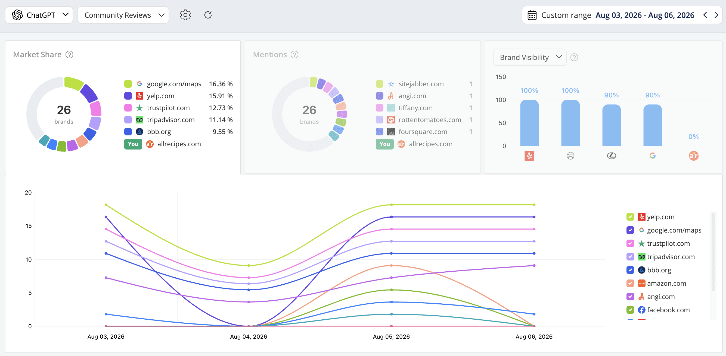Click the 16.36 % market share value
Viewport: 726px width, 356px height.
click(221, 84)
